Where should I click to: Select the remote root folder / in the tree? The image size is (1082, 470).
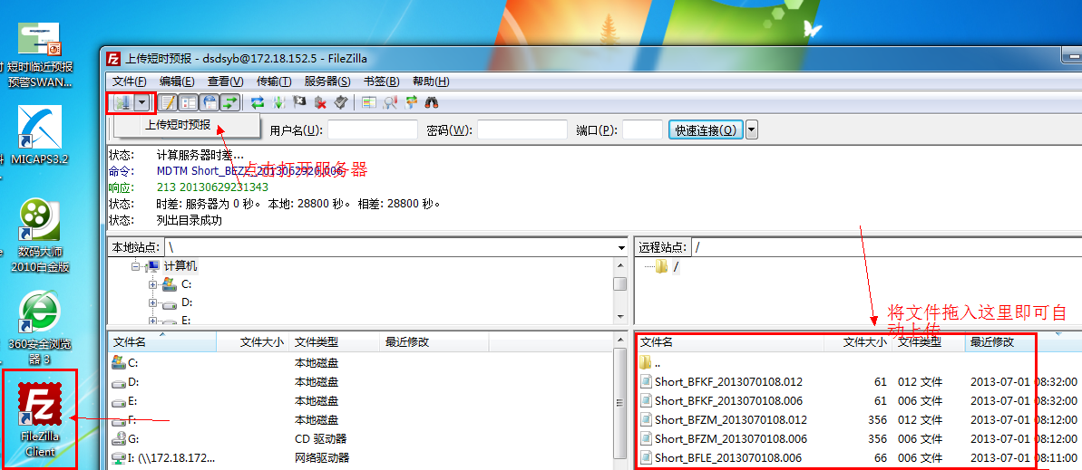tap(677, 267)
